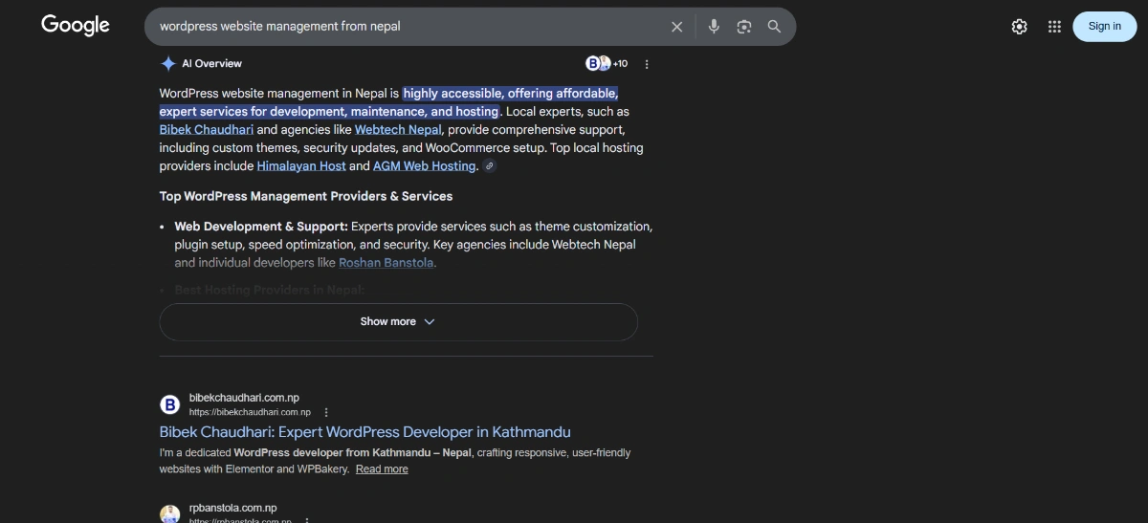Open the Bibek Chaudhari link in overview
This screenshot has height=523, width=1148.
pyautogui.click(x=207, y=130)
